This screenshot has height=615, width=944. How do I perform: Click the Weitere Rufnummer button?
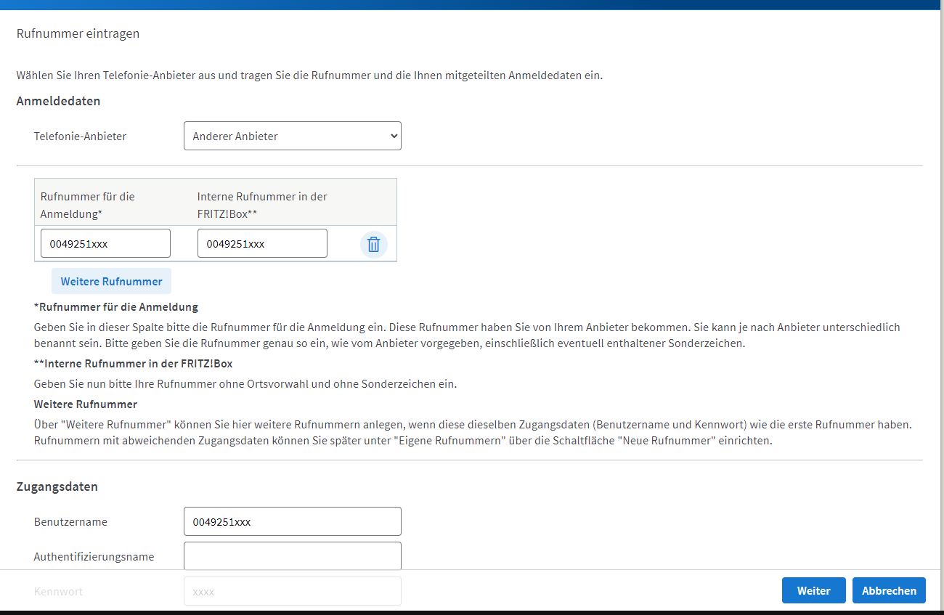pos(111,281)
